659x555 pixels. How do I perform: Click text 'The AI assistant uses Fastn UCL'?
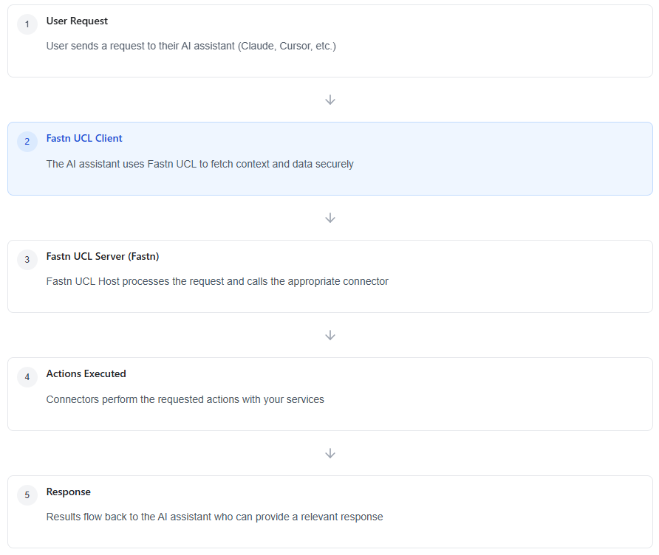[121, 164]
